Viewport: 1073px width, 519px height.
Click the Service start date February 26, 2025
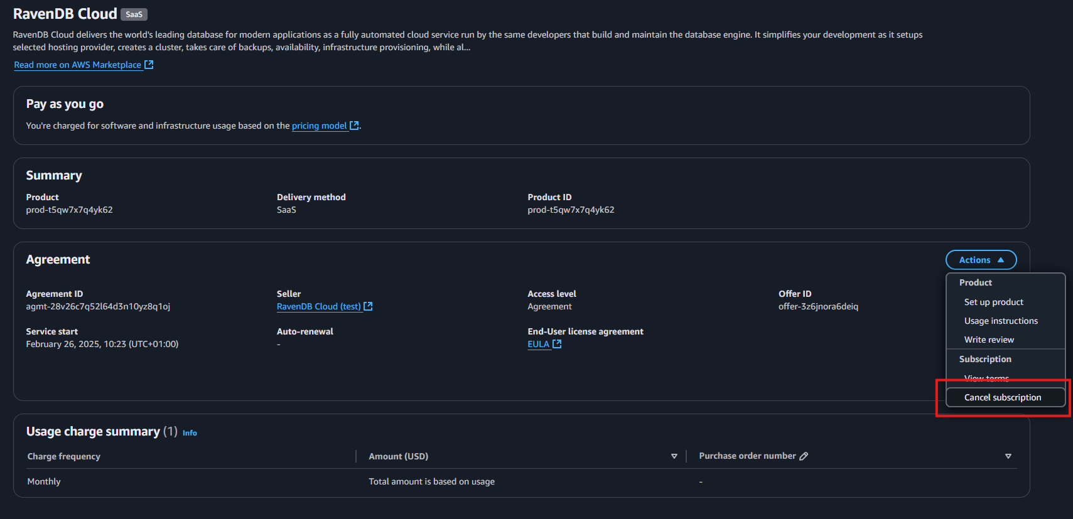[102, 344]
